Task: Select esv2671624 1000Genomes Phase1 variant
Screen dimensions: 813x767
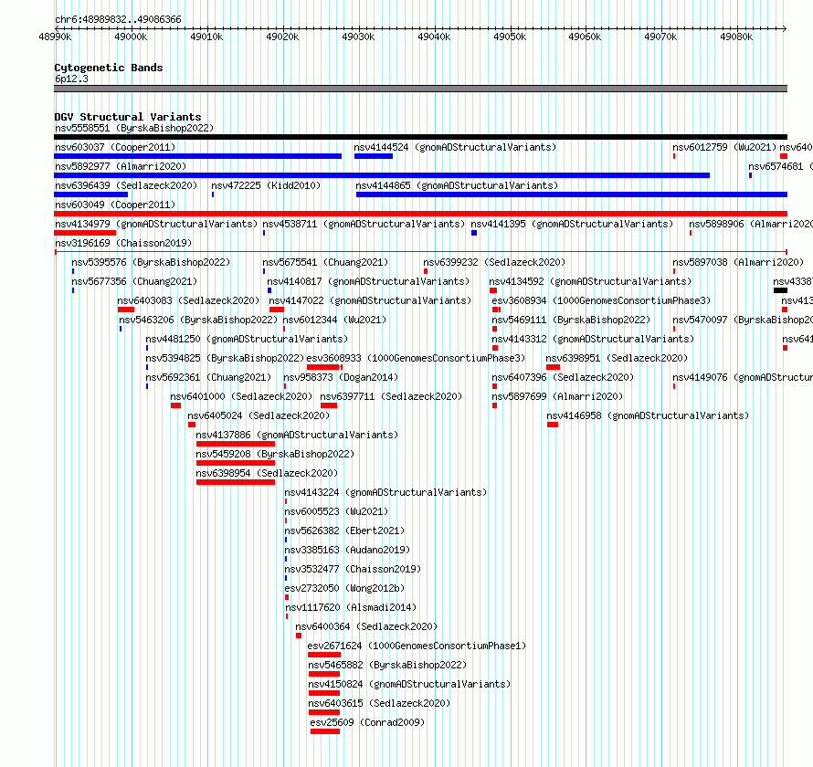Action: 417,646
